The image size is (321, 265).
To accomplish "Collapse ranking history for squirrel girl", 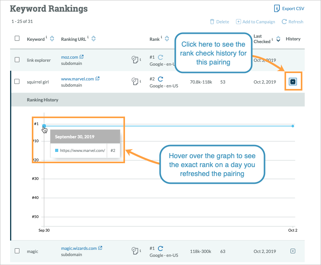I will (293, 82).
